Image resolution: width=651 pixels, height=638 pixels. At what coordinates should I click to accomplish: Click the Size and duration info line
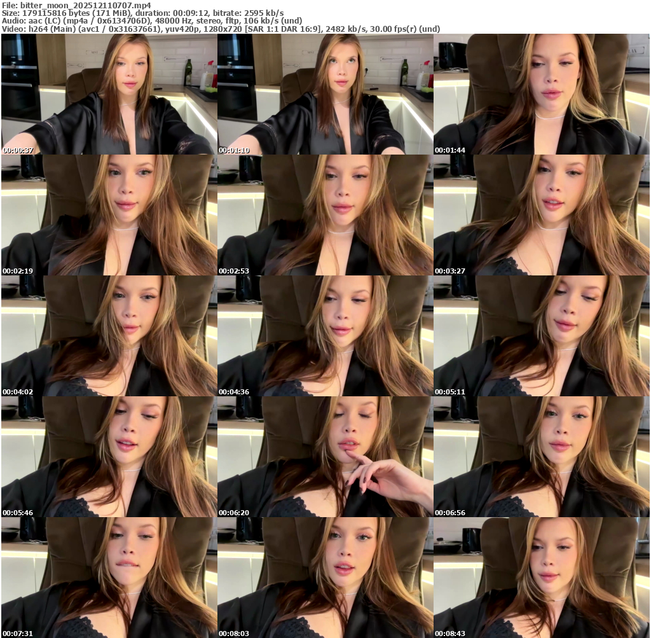(143, 13)
